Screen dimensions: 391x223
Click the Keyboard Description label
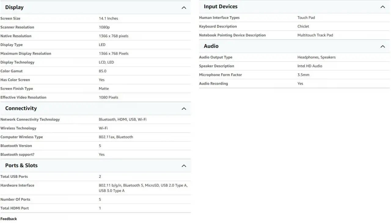pos(218,26)
